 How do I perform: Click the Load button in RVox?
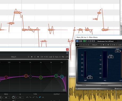point(120,45)
